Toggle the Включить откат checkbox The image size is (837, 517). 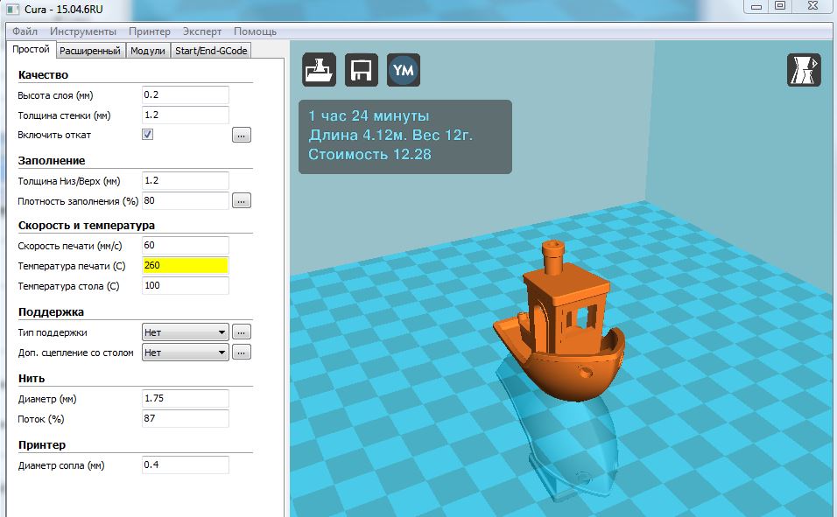148,135
